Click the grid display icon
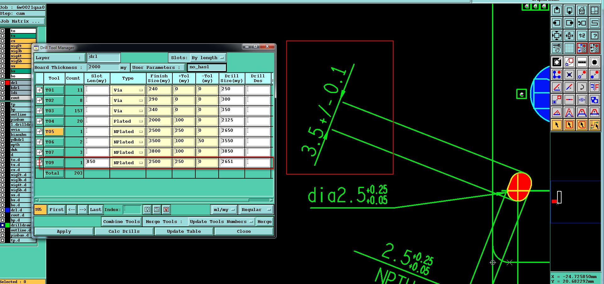Image resolution: width=604 pixels, height=284 pixels. point(569,48)
